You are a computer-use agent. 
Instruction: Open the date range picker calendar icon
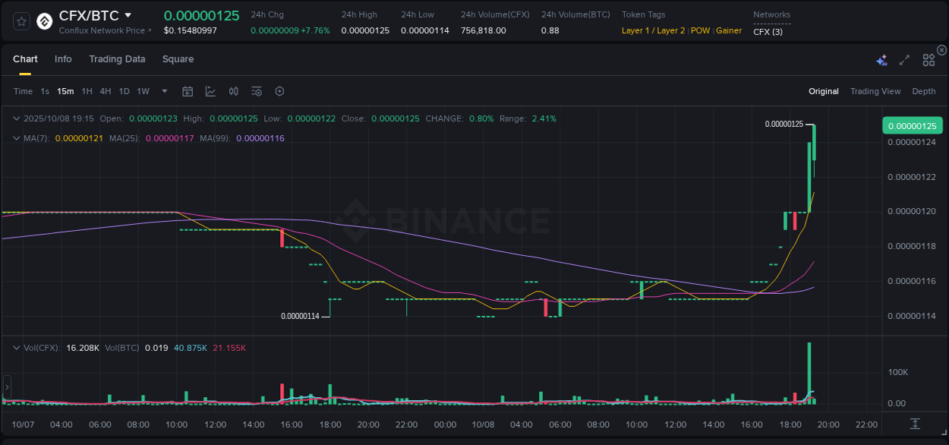coord(188,91)
